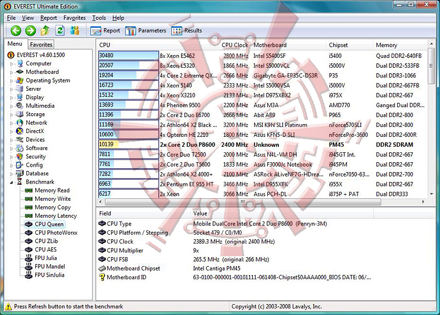The width and height of the screenshot is (440, 315).
Task: Click the Refresh icon in toolbar
Action: click(60, 31)
